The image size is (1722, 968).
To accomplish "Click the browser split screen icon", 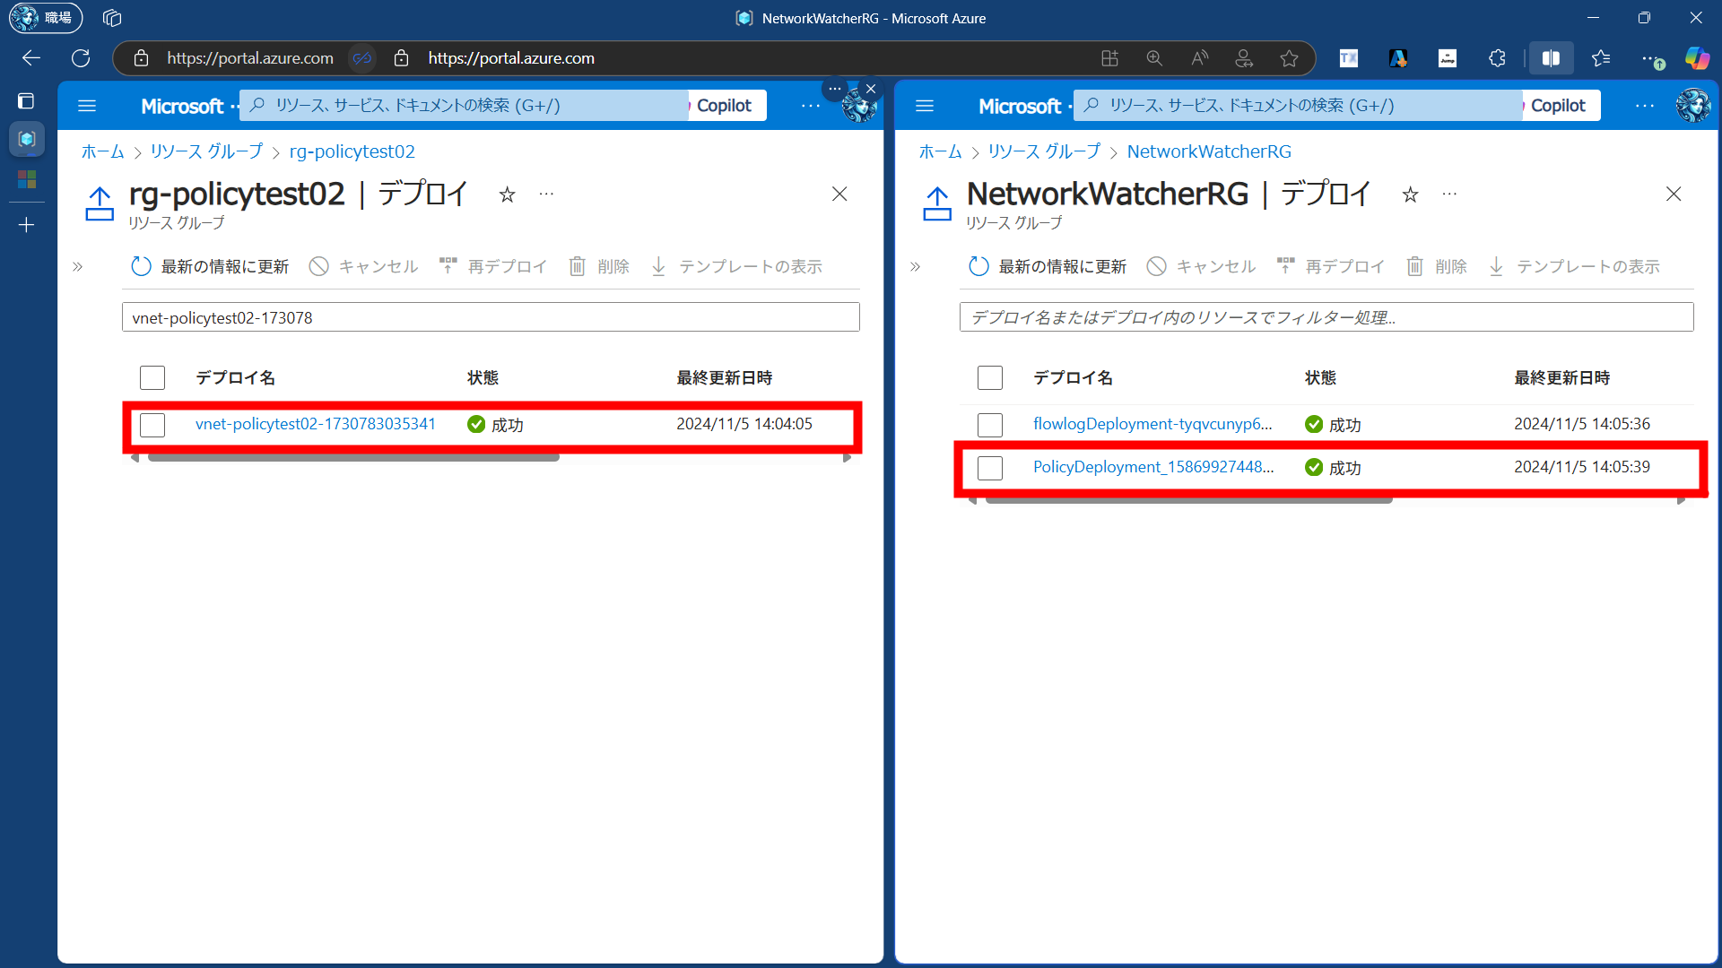I will (1551, 58).
